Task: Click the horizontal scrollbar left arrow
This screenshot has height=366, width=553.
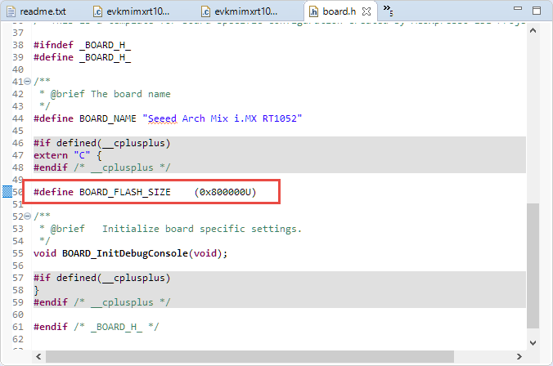Action: click(36, 355)
